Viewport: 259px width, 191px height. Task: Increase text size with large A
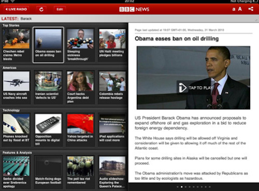tap(240, 9)
